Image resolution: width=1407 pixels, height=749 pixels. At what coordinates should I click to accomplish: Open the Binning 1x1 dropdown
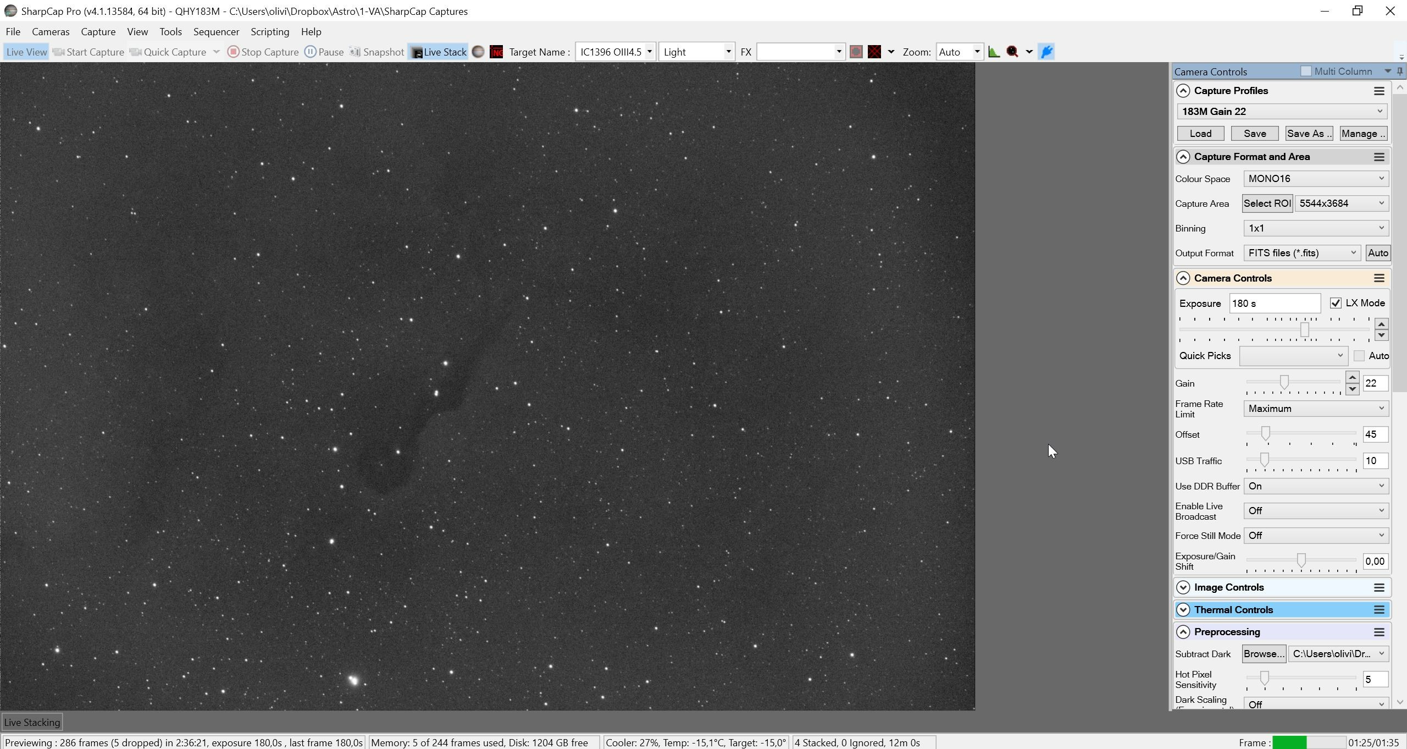point(1316,228)
